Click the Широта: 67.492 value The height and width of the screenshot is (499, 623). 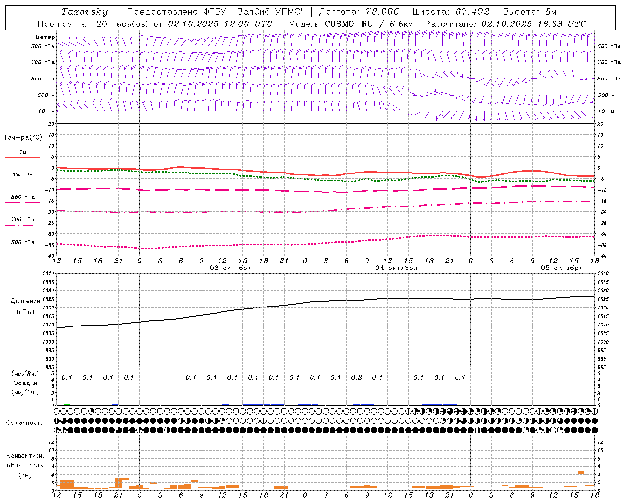coord(451,12)
